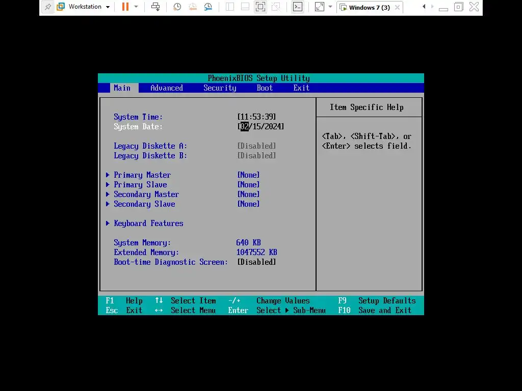
Task: Click the pin toolbar icon
Action: 48,7
